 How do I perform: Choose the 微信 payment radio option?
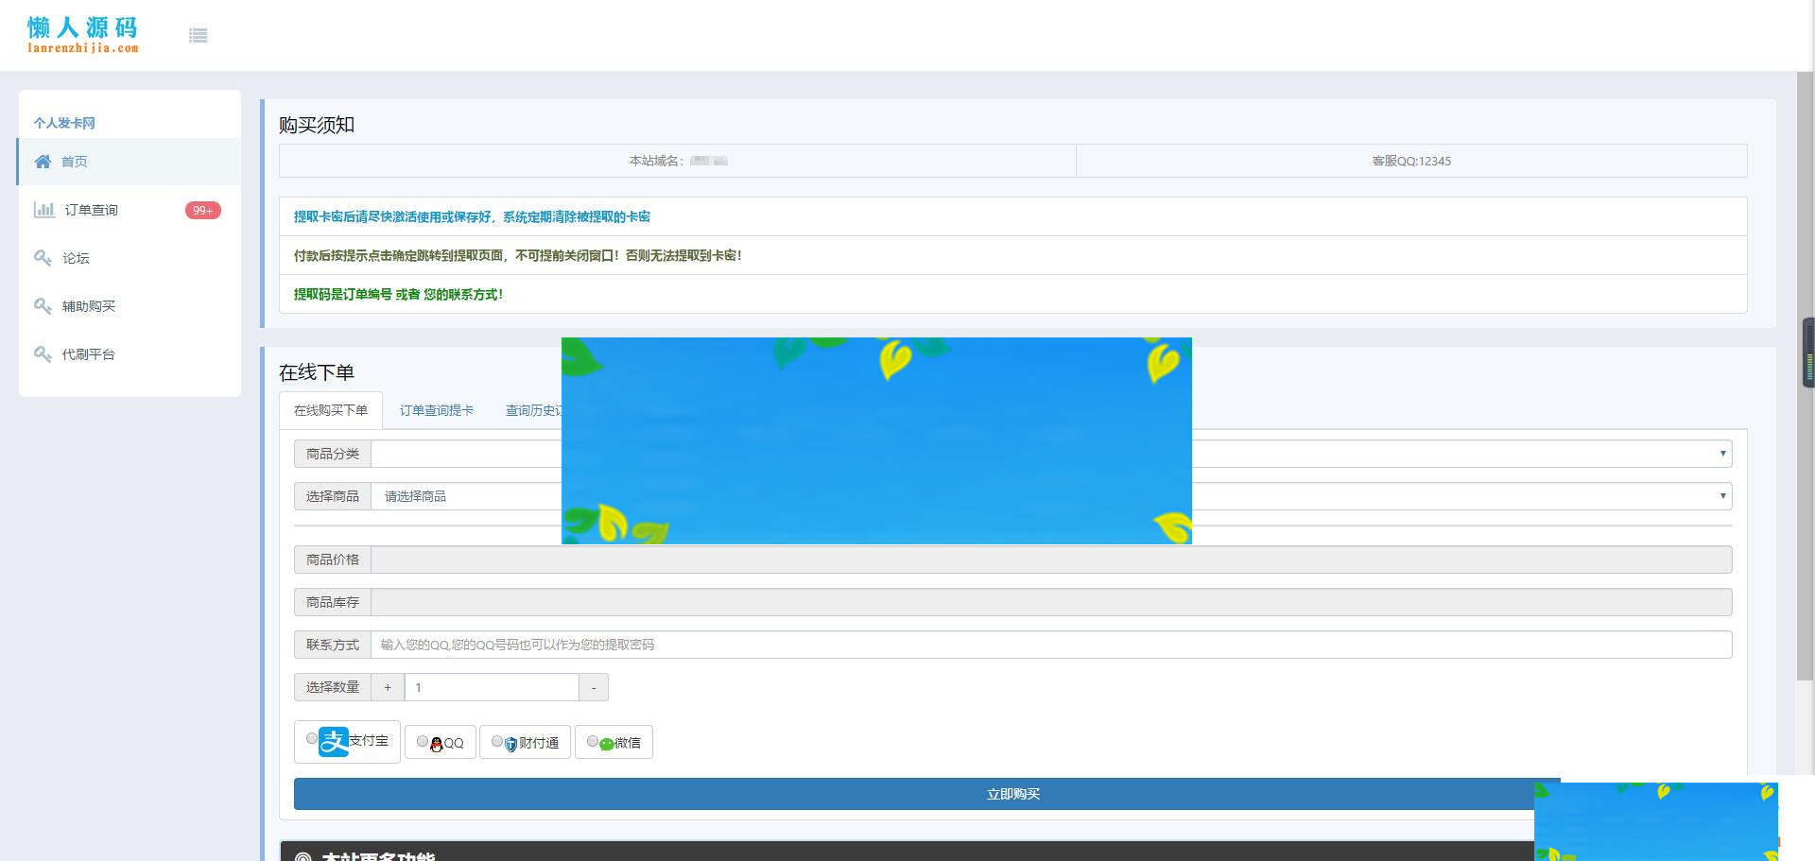593,742
